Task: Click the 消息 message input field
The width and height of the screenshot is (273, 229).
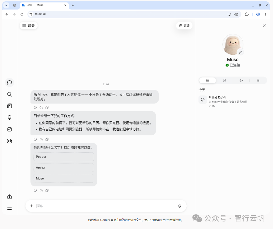Action: [106, 206]
